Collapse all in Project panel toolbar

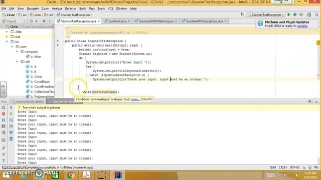(37, 21)
